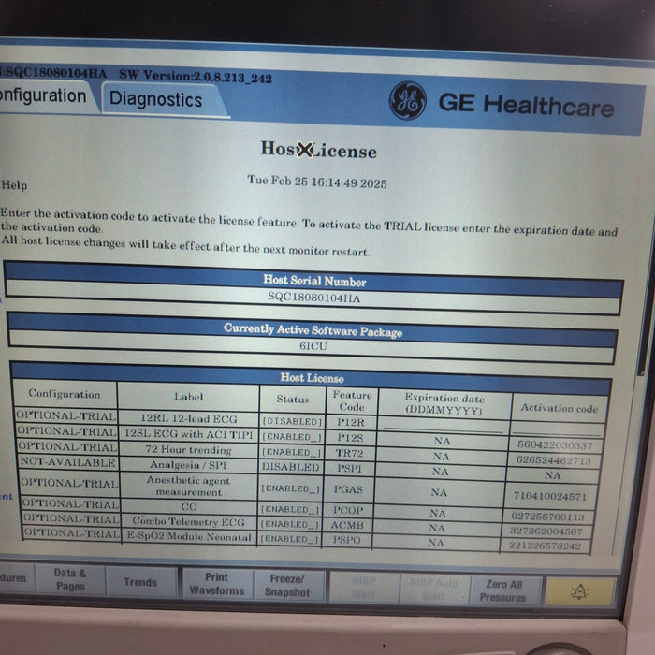Open the Help link
The height and width of the screenshot is (655, 655).
pos(14,185)
